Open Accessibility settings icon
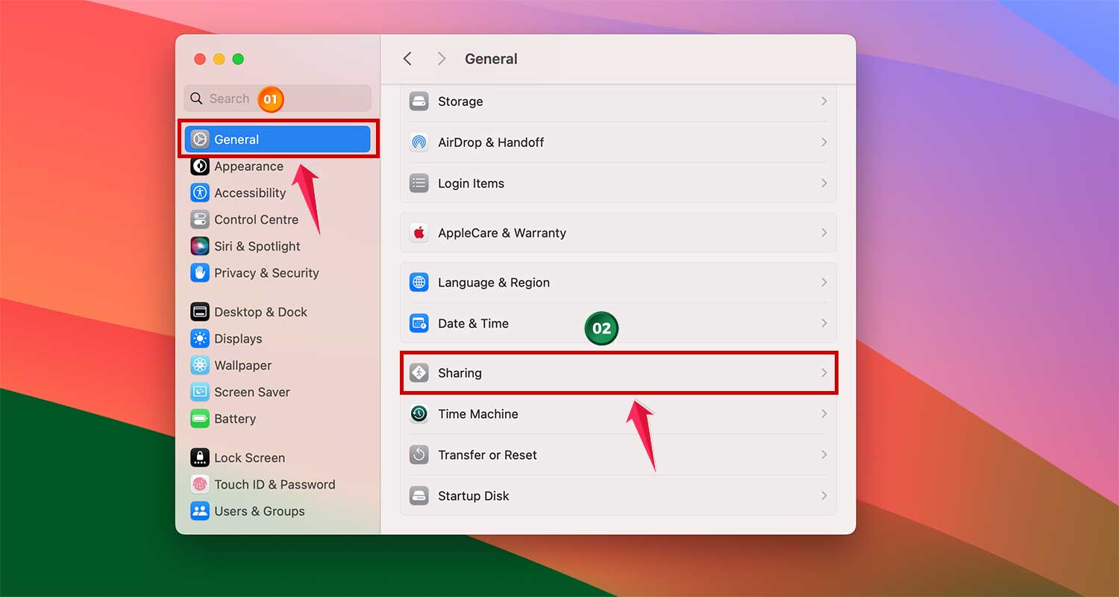The width and height of the screenshot is (1119, 597). point(200,193)
